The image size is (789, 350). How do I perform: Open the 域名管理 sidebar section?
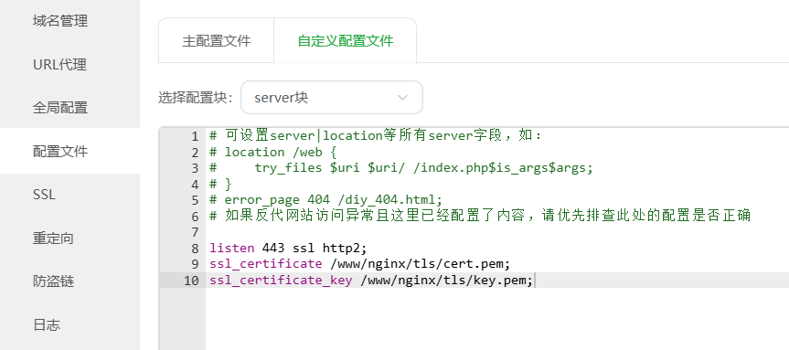click(60, 21)
